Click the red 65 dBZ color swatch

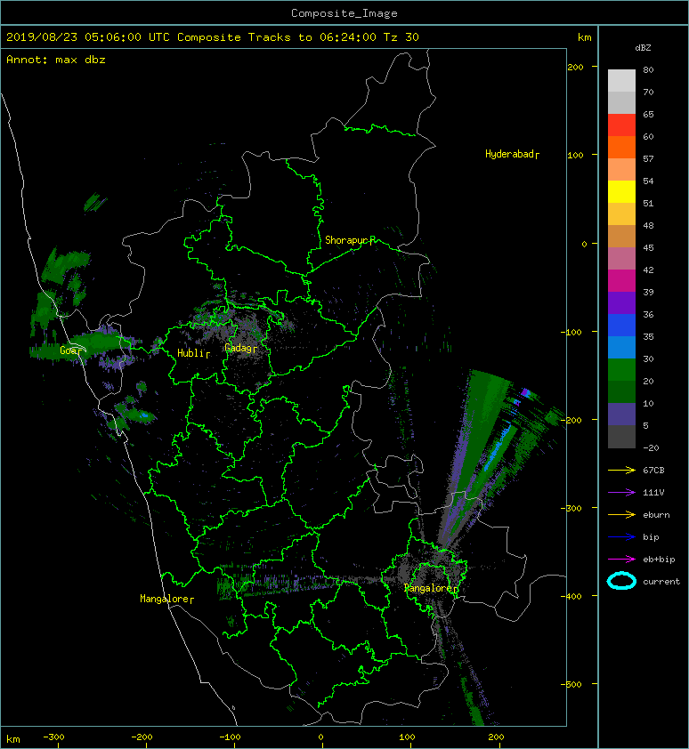pos(621,125)
